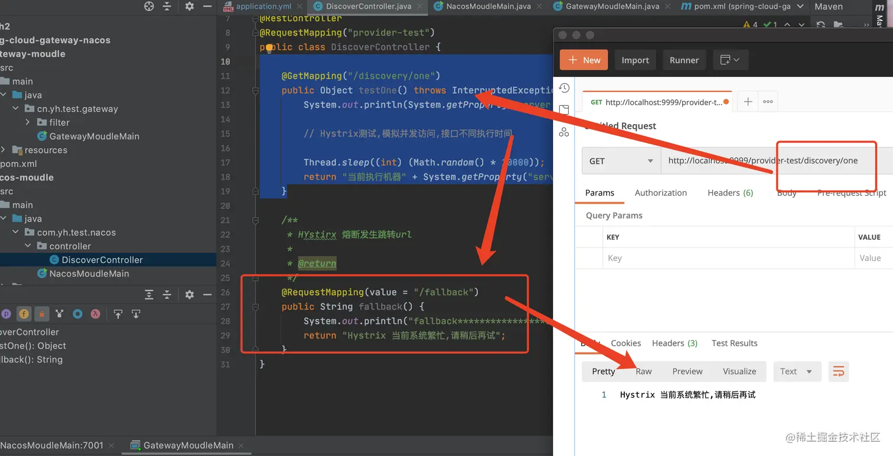This screenshot has height=456, width=893.
Task: Toggle word wrap in Postman response
Action: coord(839,372)
